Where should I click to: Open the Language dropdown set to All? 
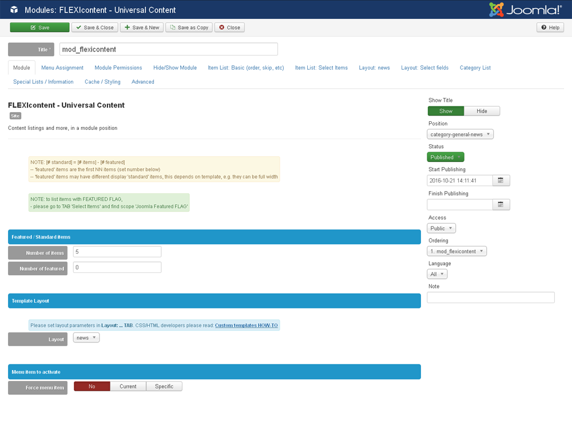[437, 274]
